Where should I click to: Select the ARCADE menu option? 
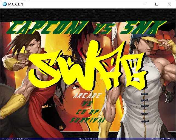(x=87, y=96)
